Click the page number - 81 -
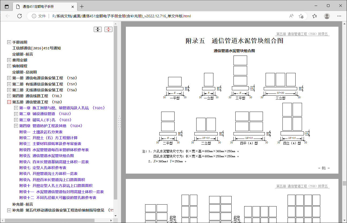Screen dimensions: 347x223 tap(324, 168)
